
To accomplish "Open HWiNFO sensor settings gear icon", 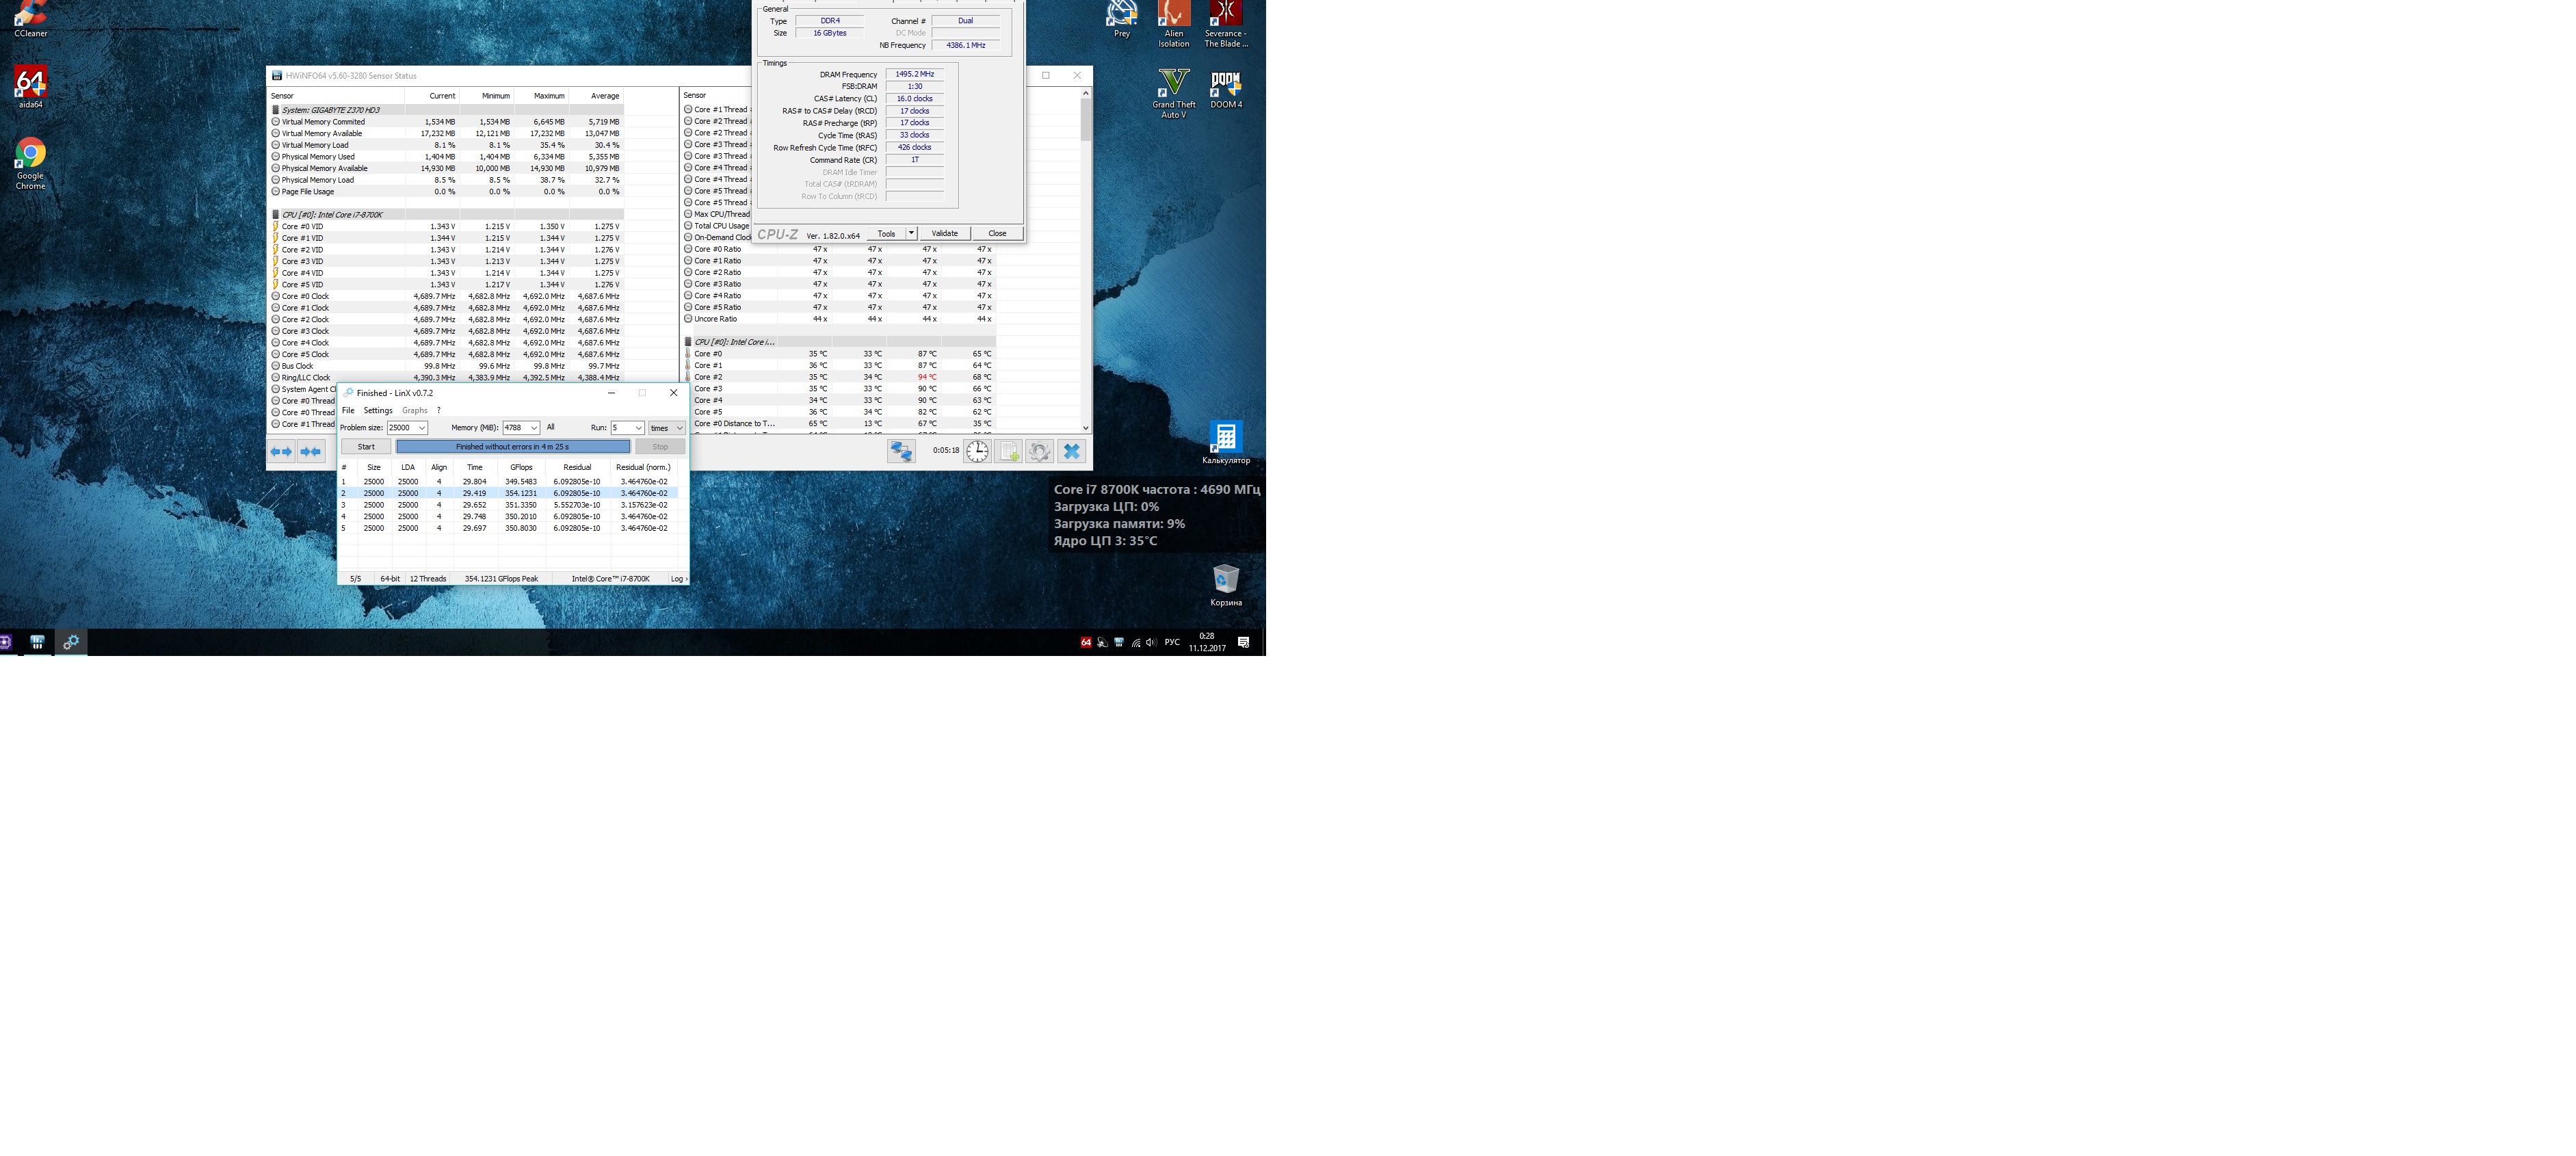I will pyautogui.click(x=1039, y=451).
